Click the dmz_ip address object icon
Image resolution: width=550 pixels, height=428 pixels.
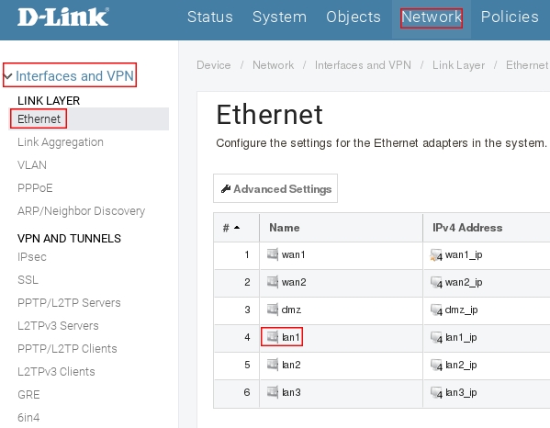click(436, 310)
